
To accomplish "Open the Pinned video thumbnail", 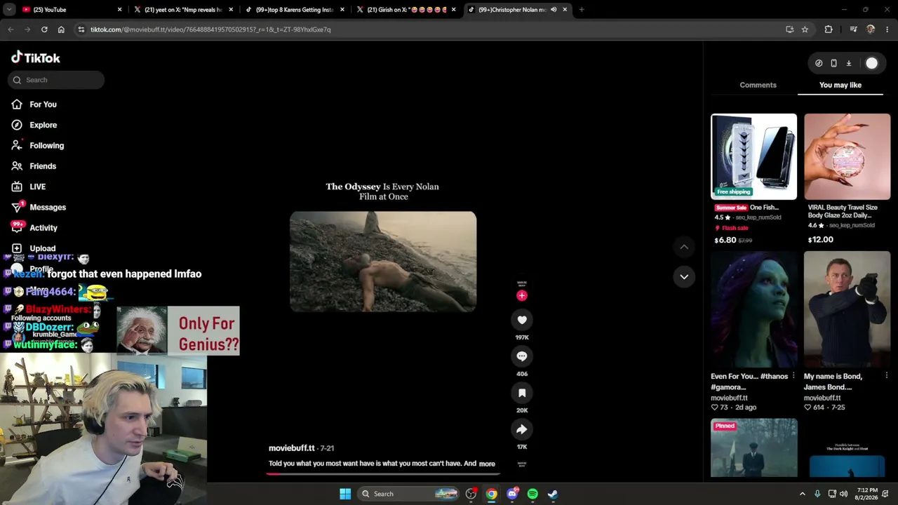I will [754, 447].
